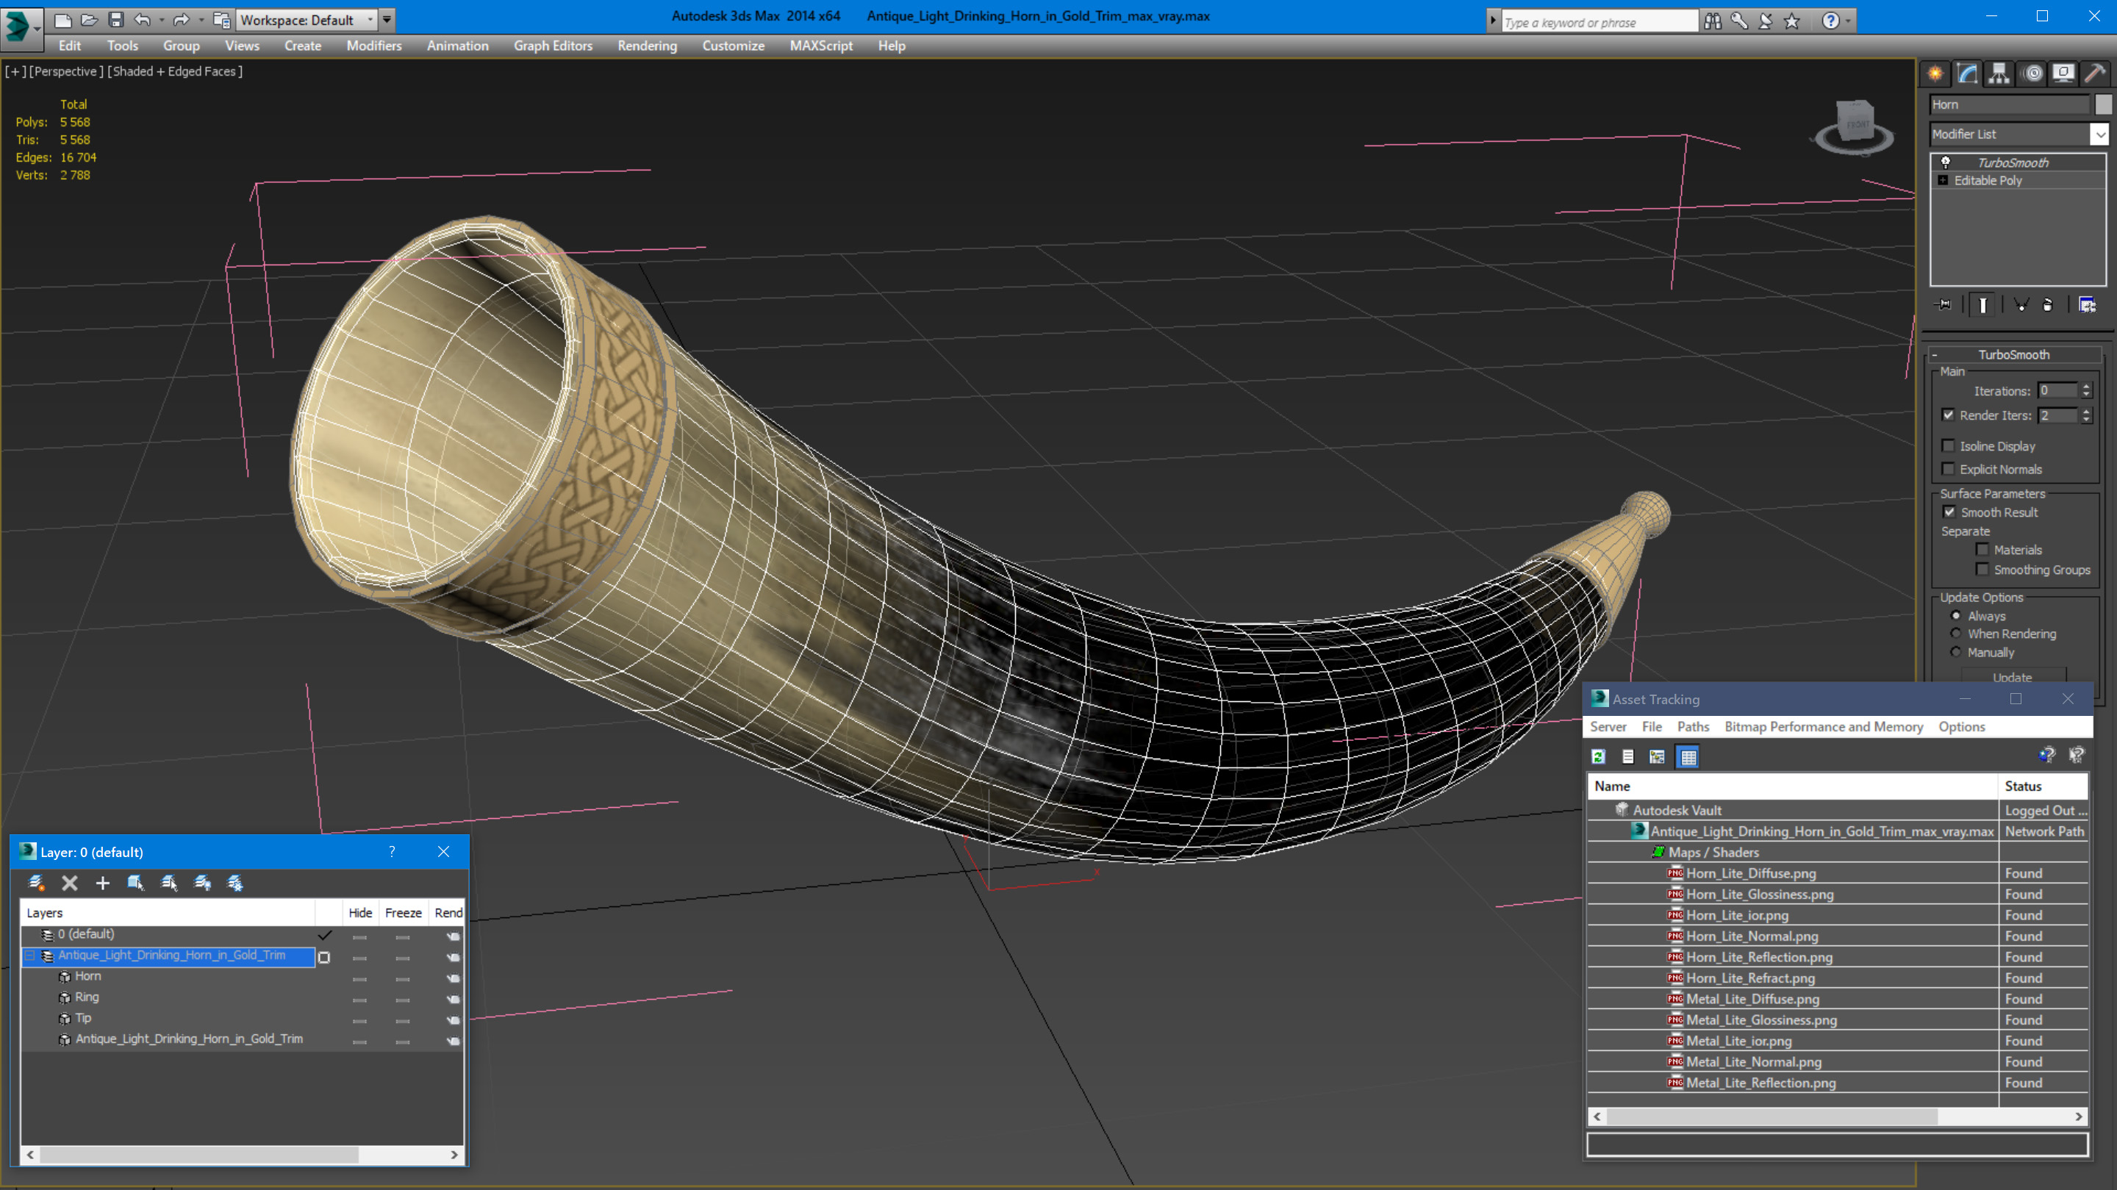Increase the Iterations spinner value
The height and width of the screenshot is (1190, 2117).
pos(2086,387)
